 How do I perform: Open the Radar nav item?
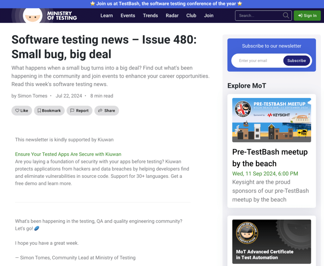pyautogui.click(x=172, y=15)
